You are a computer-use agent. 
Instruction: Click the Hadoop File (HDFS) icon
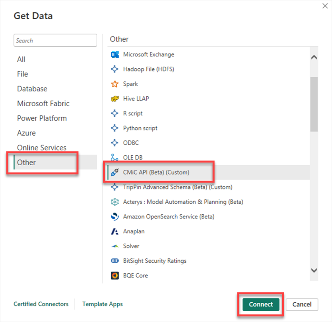click(x=115, y=69)
